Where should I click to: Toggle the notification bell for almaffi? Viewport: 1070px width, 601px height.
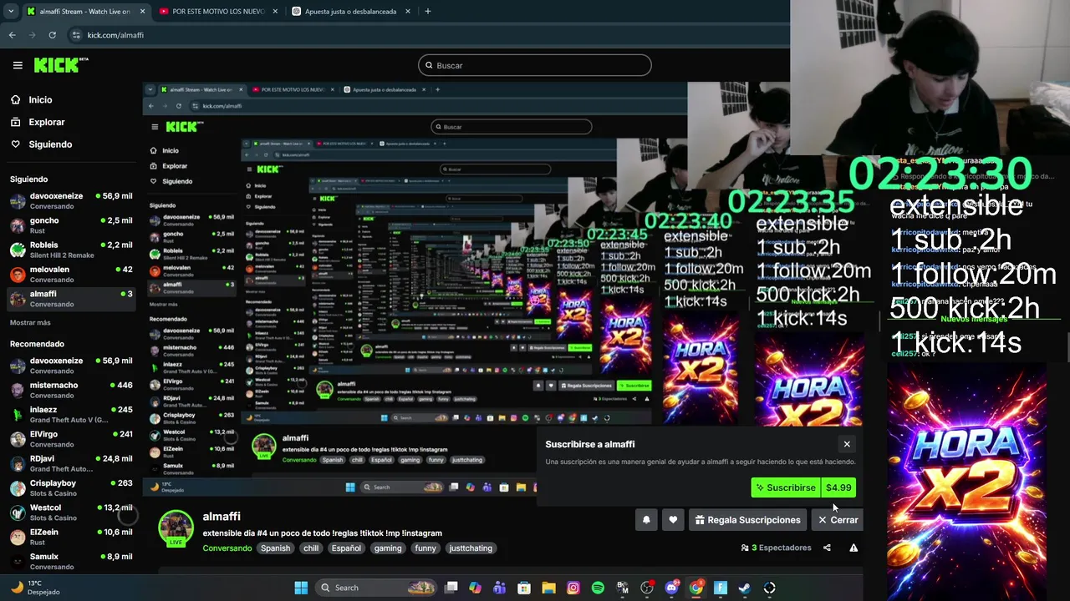646,520
